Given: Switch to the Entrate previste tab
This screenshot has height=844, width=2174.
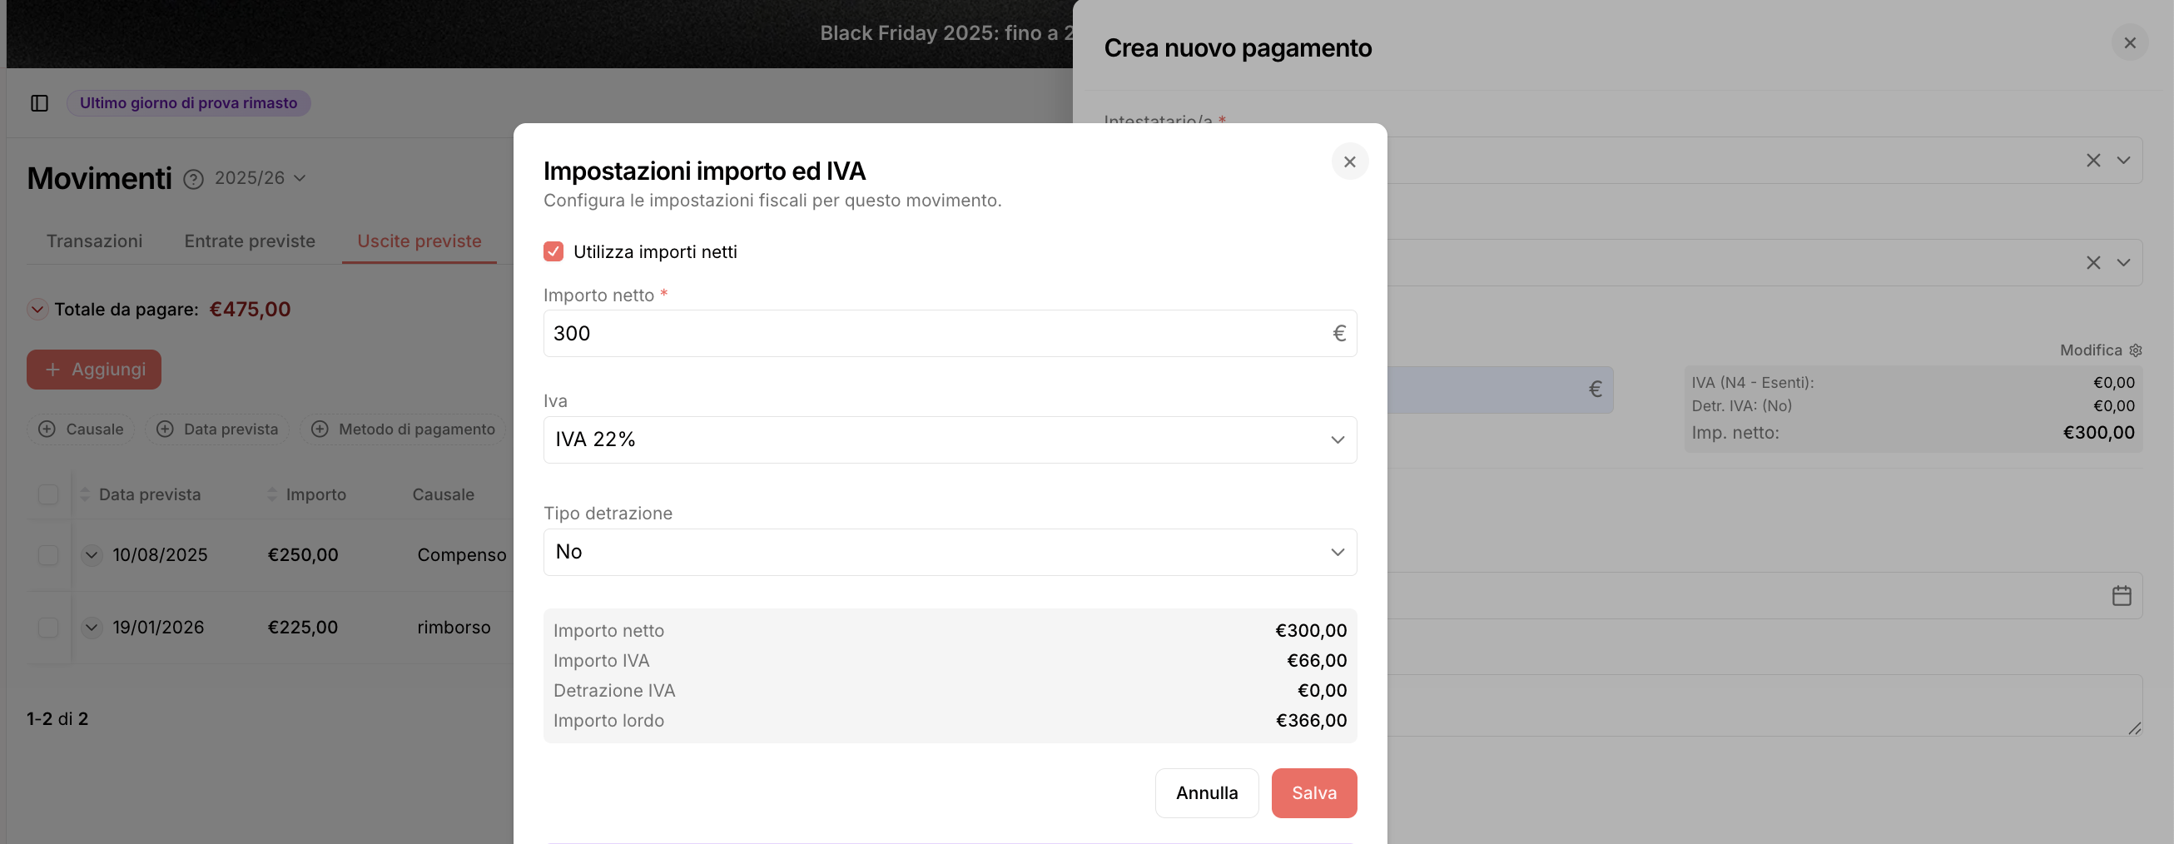Looking at the screenshot, I should click(250, 241).
